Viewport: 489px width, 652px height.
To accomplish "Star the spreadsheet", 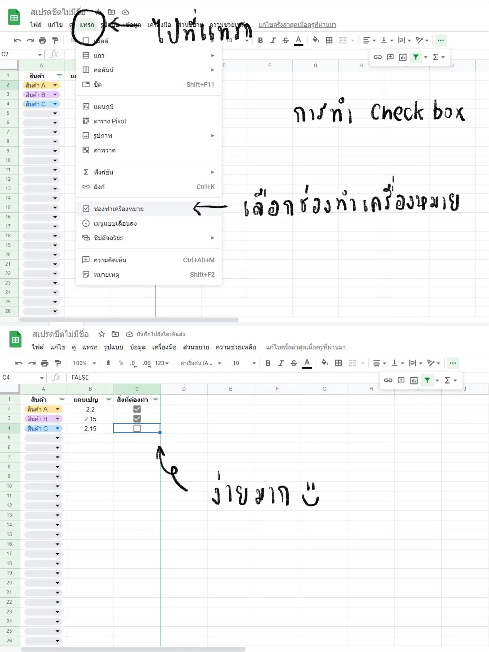I will tap(102, 334).
